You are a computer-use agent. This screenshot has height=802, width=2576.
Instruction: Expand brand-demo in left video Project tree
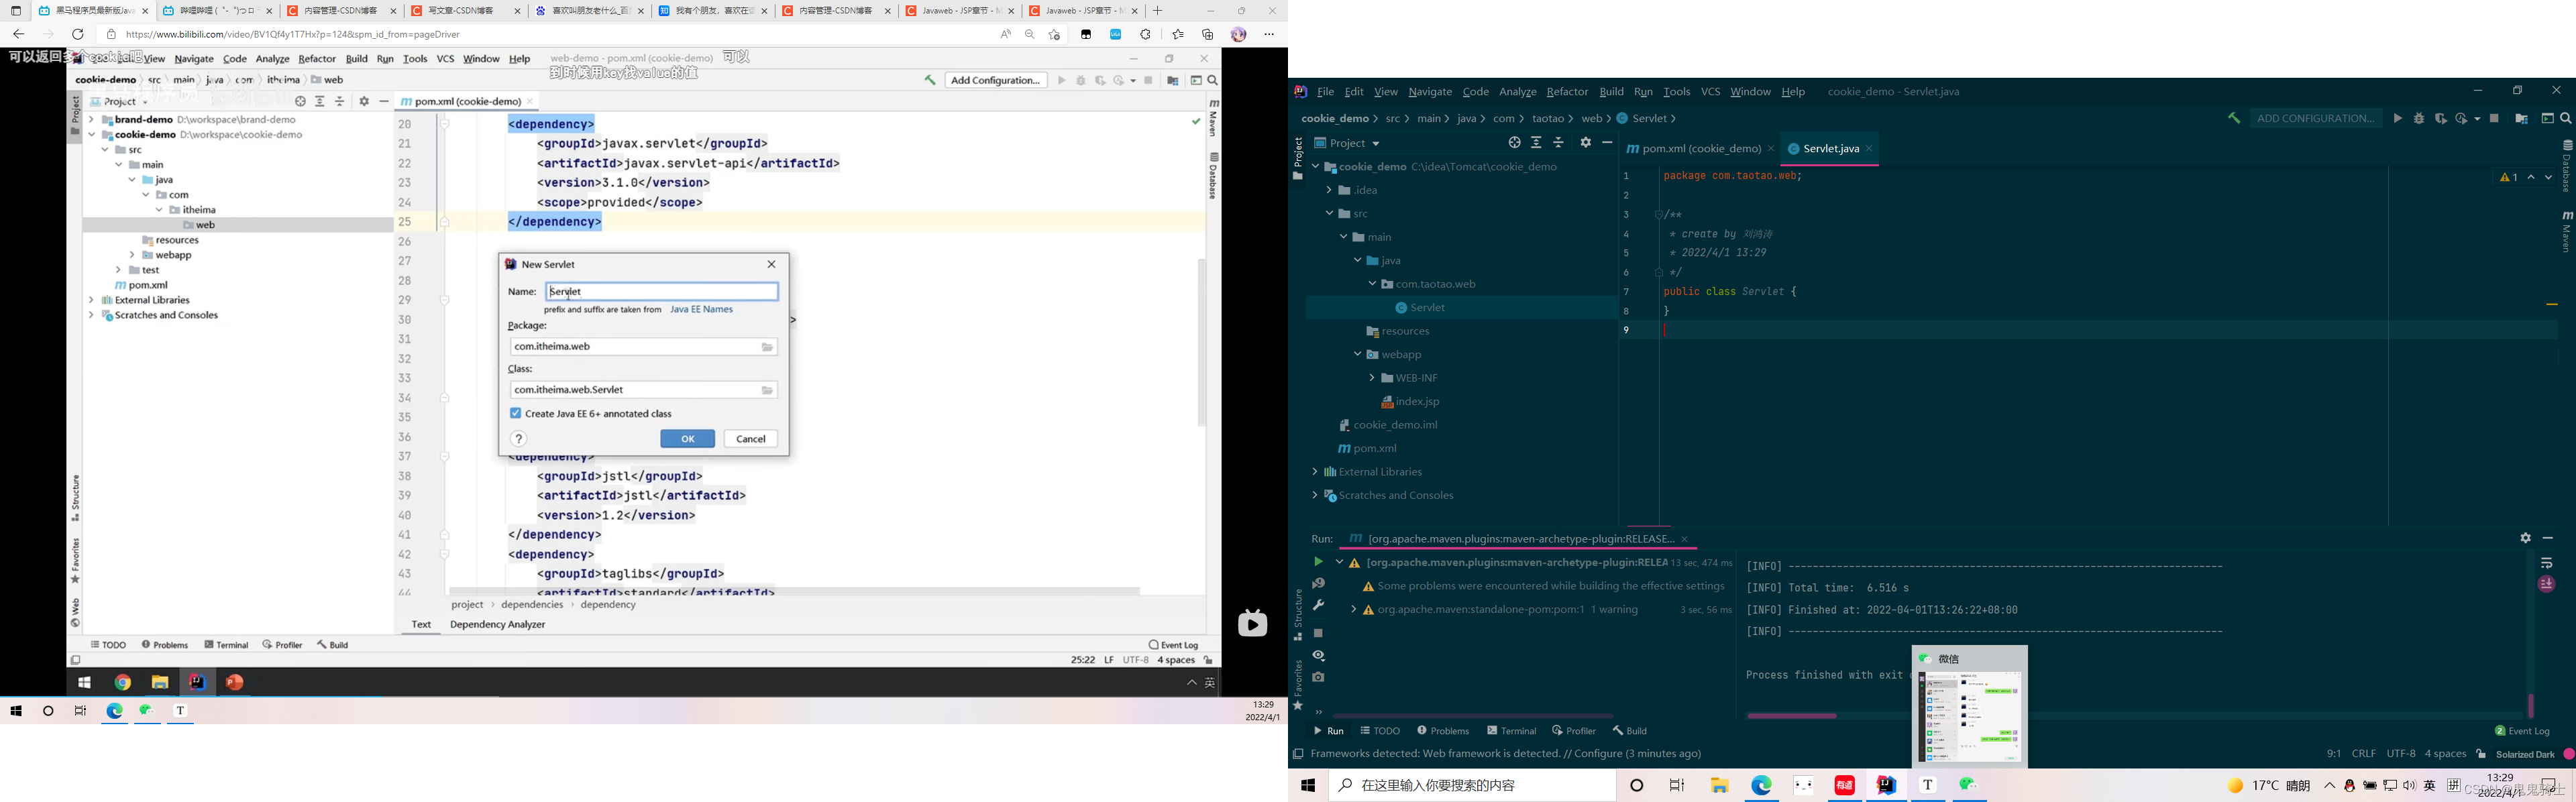(x=91, y=119)
